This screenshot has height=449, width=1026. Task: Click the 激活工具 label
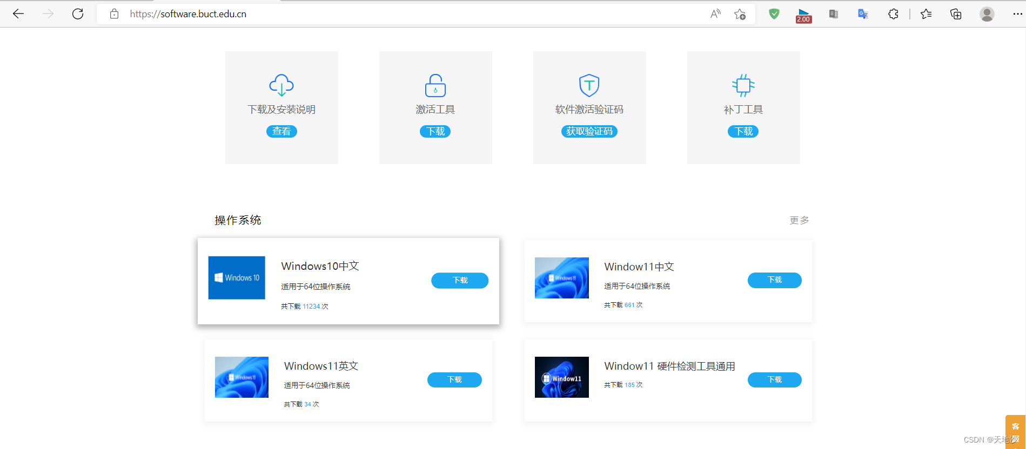click(x=435, y=110)
